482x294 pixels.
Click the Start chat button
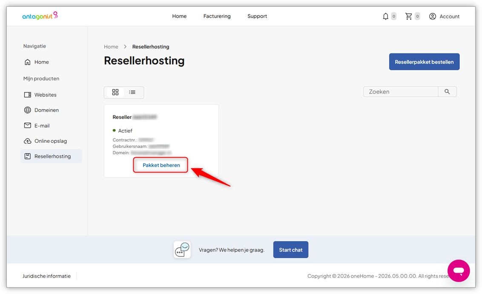pos(290,250)
